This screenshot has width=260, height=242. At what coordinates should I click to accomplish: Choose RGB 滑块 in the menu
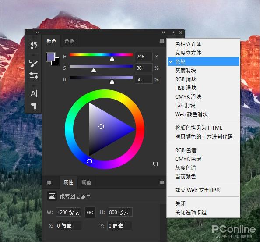(203, 79)
